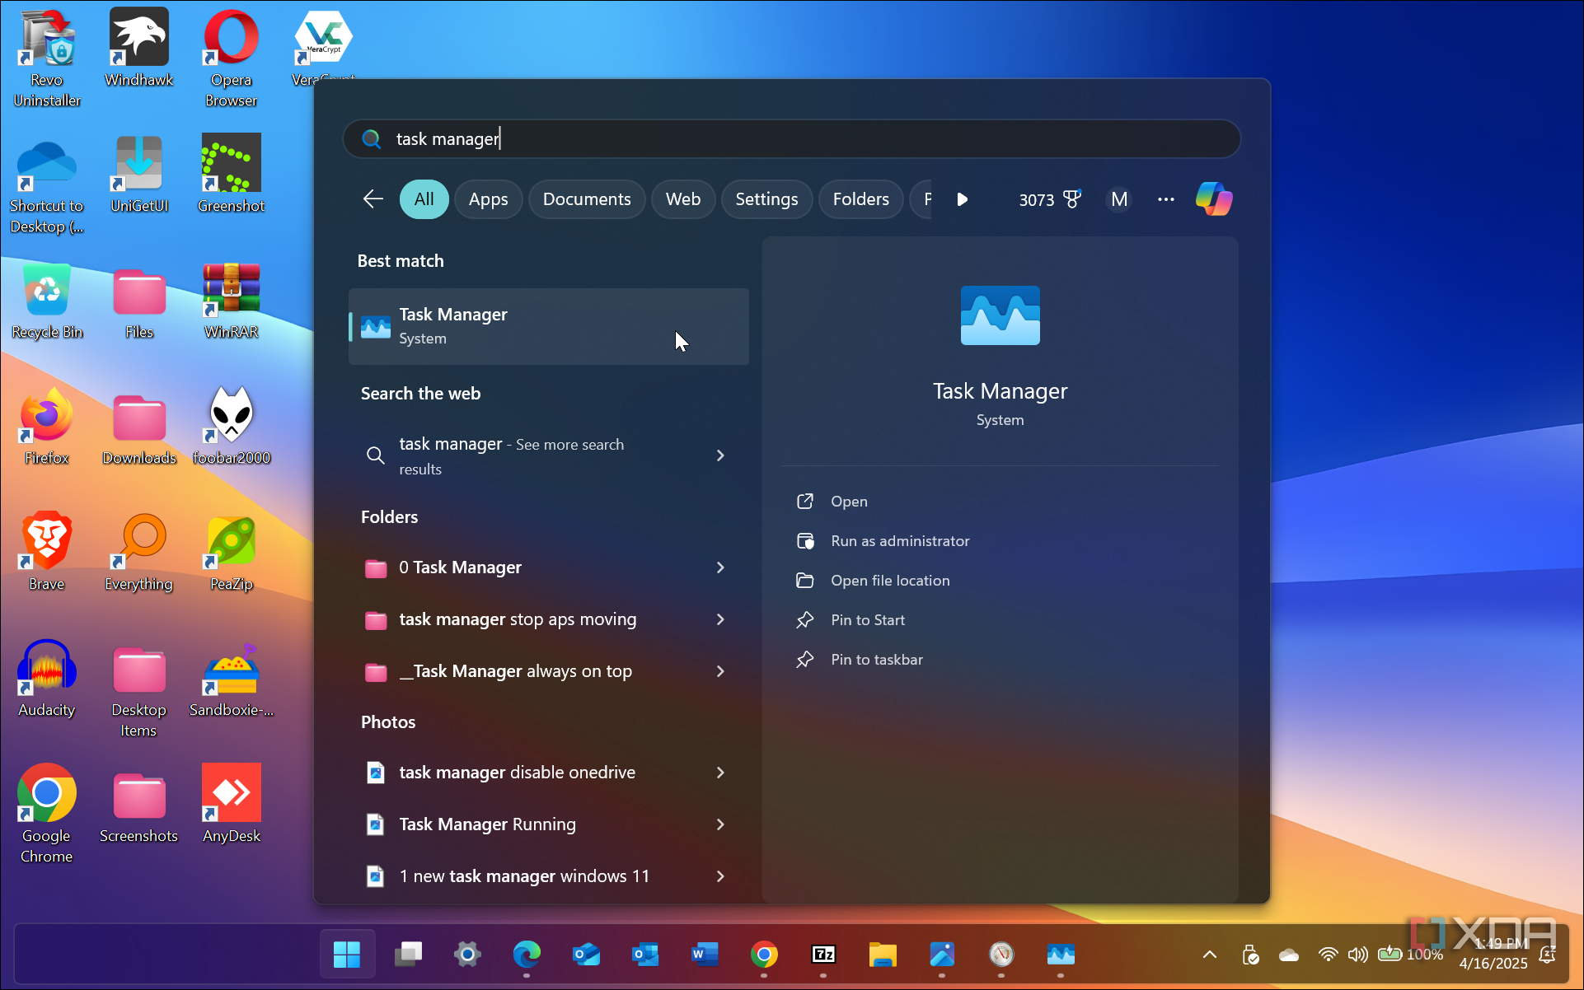Launch the Brave browser shortcut
1584x990 pixels.
(x=47, y=552)
